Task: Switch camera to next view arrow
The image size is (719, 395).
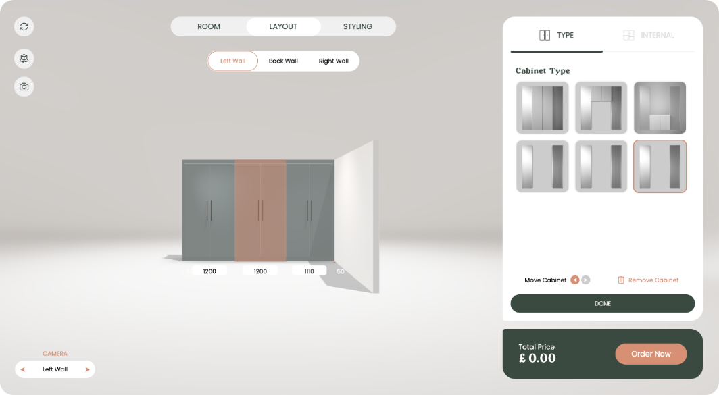Action: tap(88, 369)
